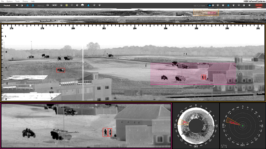266x149 pixels.
Task: Click right red-boxed person in zoomed view
Action: [110, 132]
